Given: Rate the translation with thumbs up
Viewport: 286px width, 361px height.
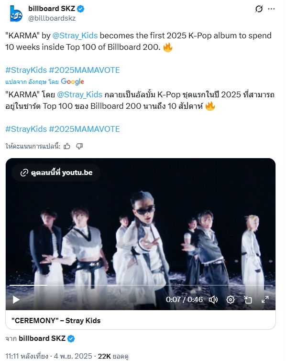Looking at the screenshot, I should pos(67,146).
